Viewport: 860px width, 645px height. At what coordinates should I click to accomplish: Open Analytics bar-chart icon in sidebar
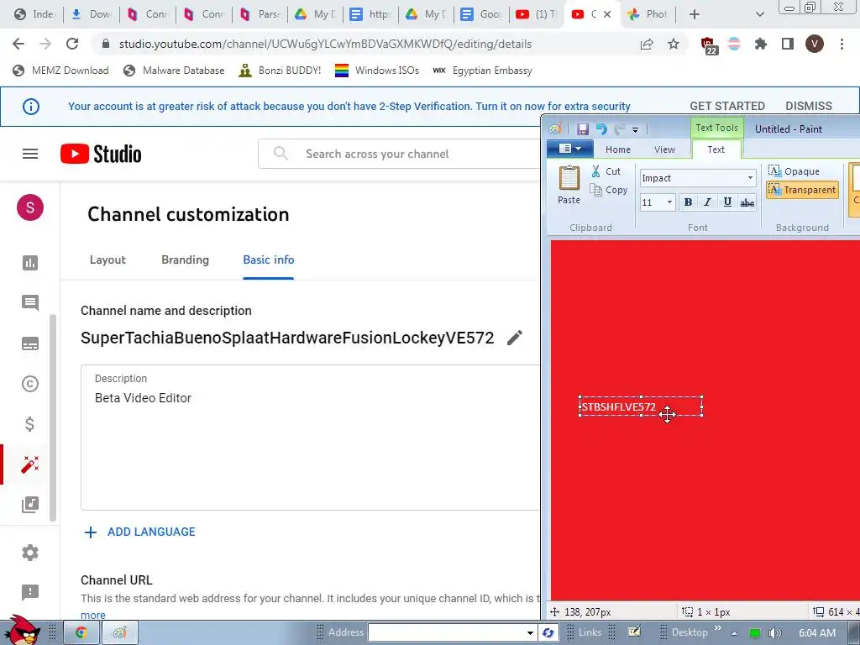tap(30, 263)
